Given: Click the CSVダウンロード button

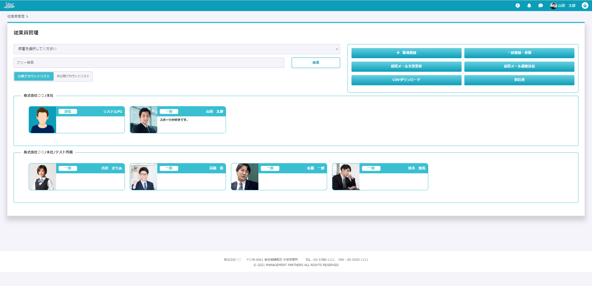Looking at the screenshot, I should coord(406,80).
